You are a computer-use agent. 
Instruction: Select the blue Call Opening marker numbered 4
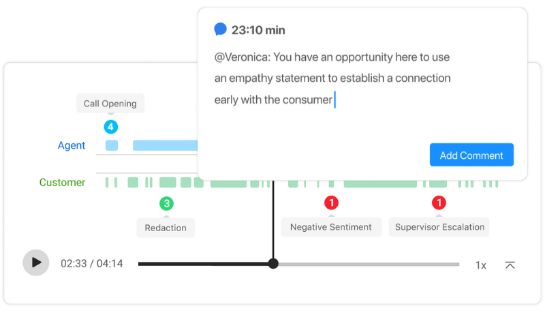click(x=111, y=127)
